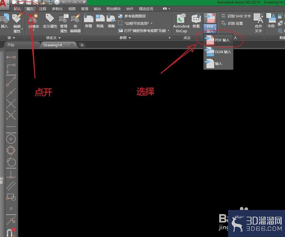
Task: Choose PDF 输入 from dropdown
Action: pyautogui.click(x=218, y=40)
